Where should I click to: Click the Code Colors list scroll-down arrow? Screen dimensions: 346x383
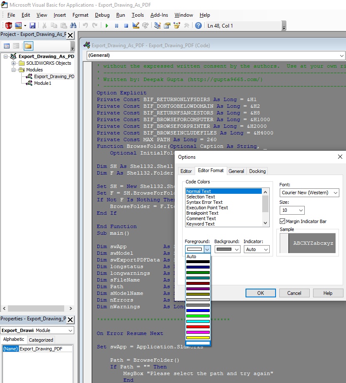[265, 223]
